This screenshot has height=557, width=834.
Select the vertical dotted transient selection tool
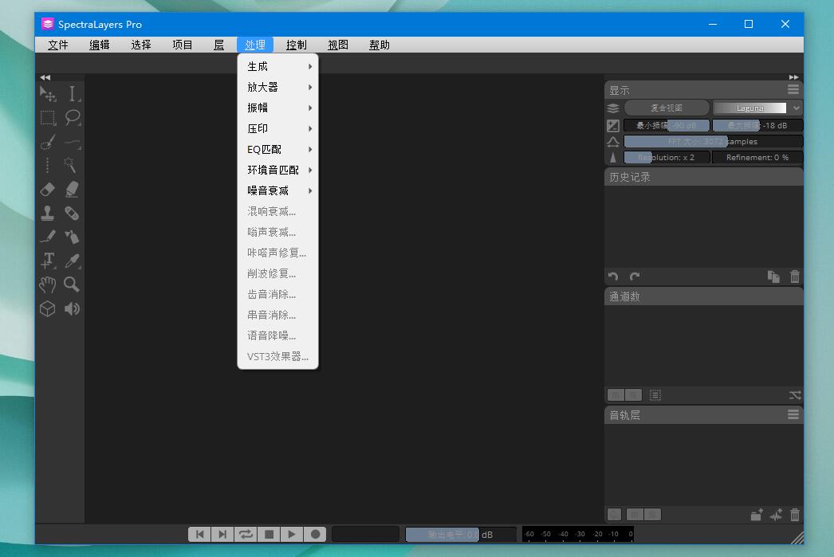tap(48, 165)
